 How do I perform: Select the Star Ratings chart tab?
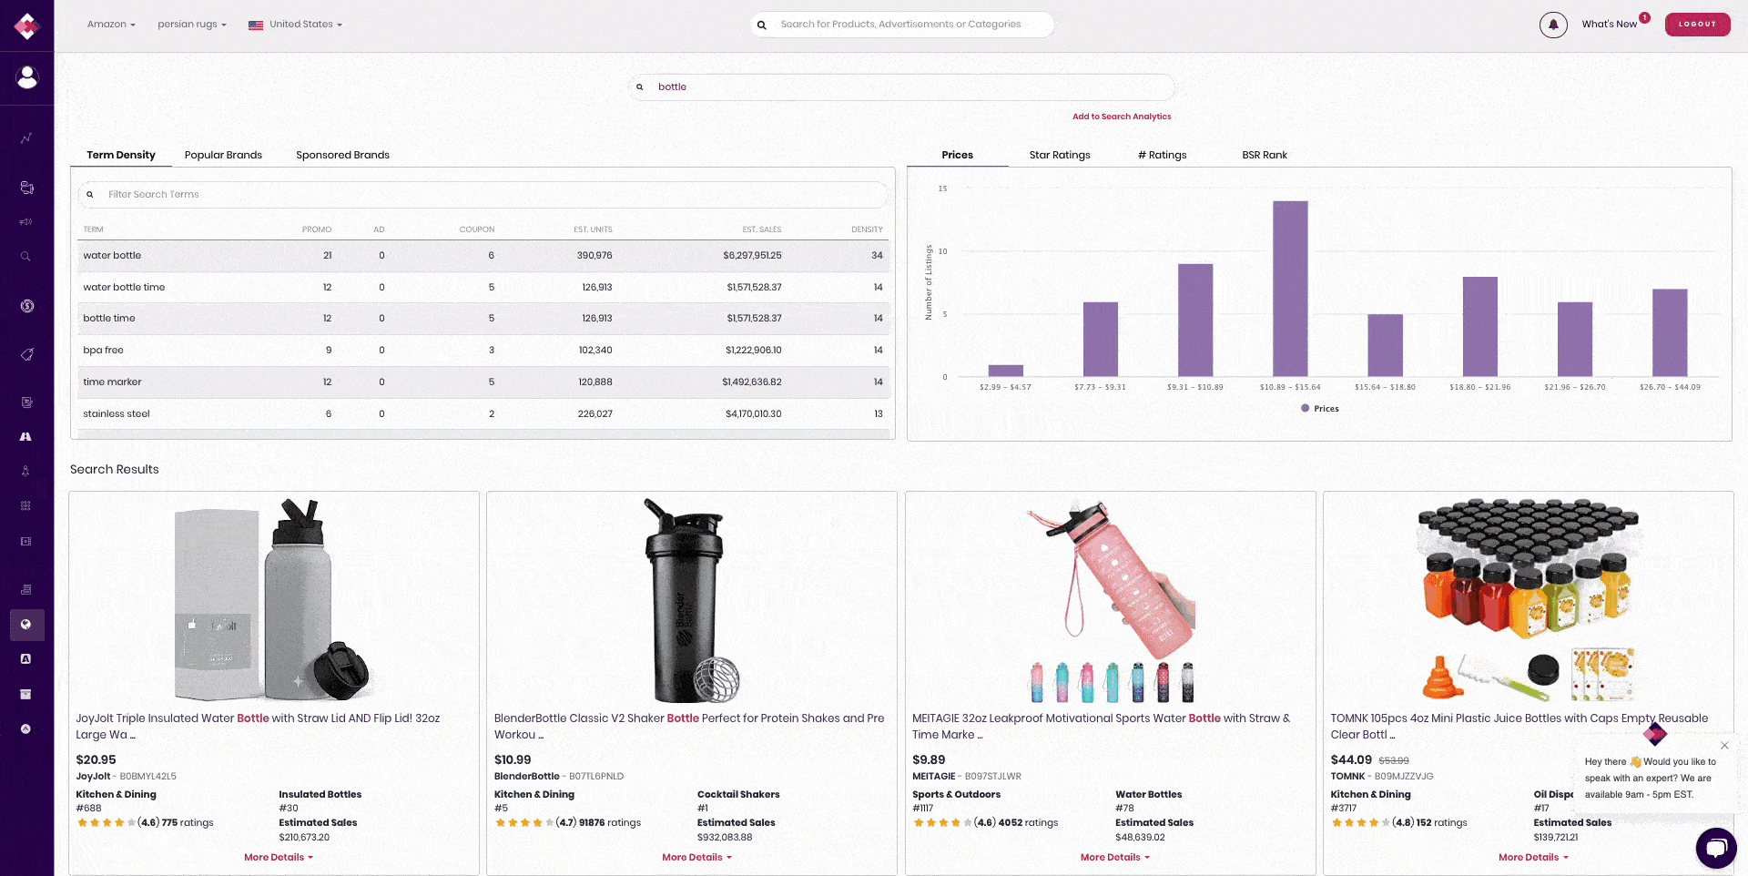tap(1060, 155)
